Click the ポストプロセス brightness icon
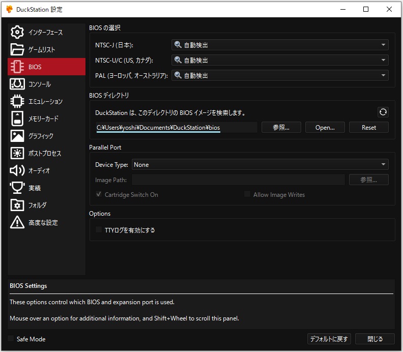The width and height of the screenshot is (403, 352). click(17, 153)
